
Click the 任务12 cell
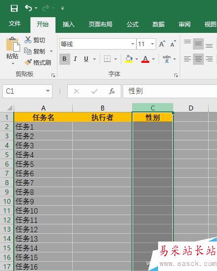43,229
